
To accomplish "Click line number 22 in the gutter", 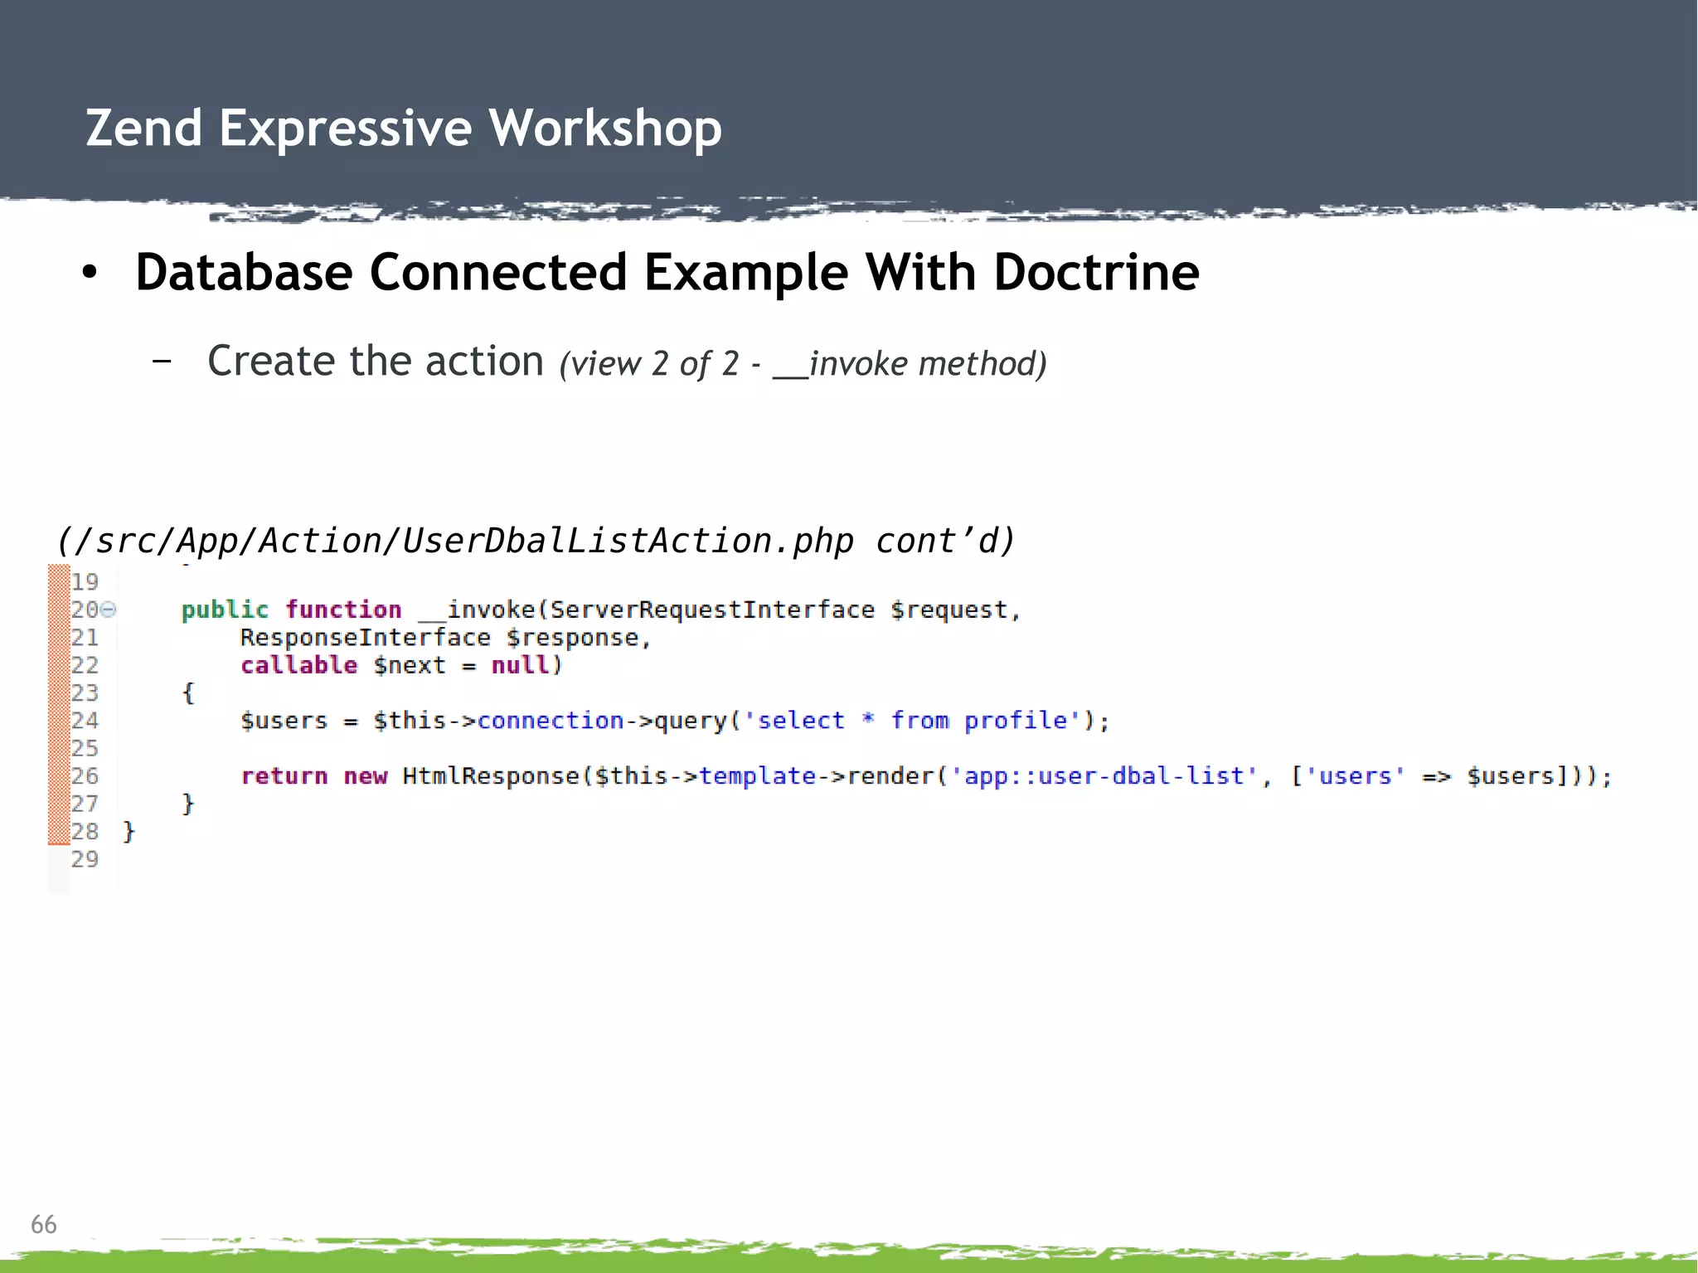I will tap(85, 665).
